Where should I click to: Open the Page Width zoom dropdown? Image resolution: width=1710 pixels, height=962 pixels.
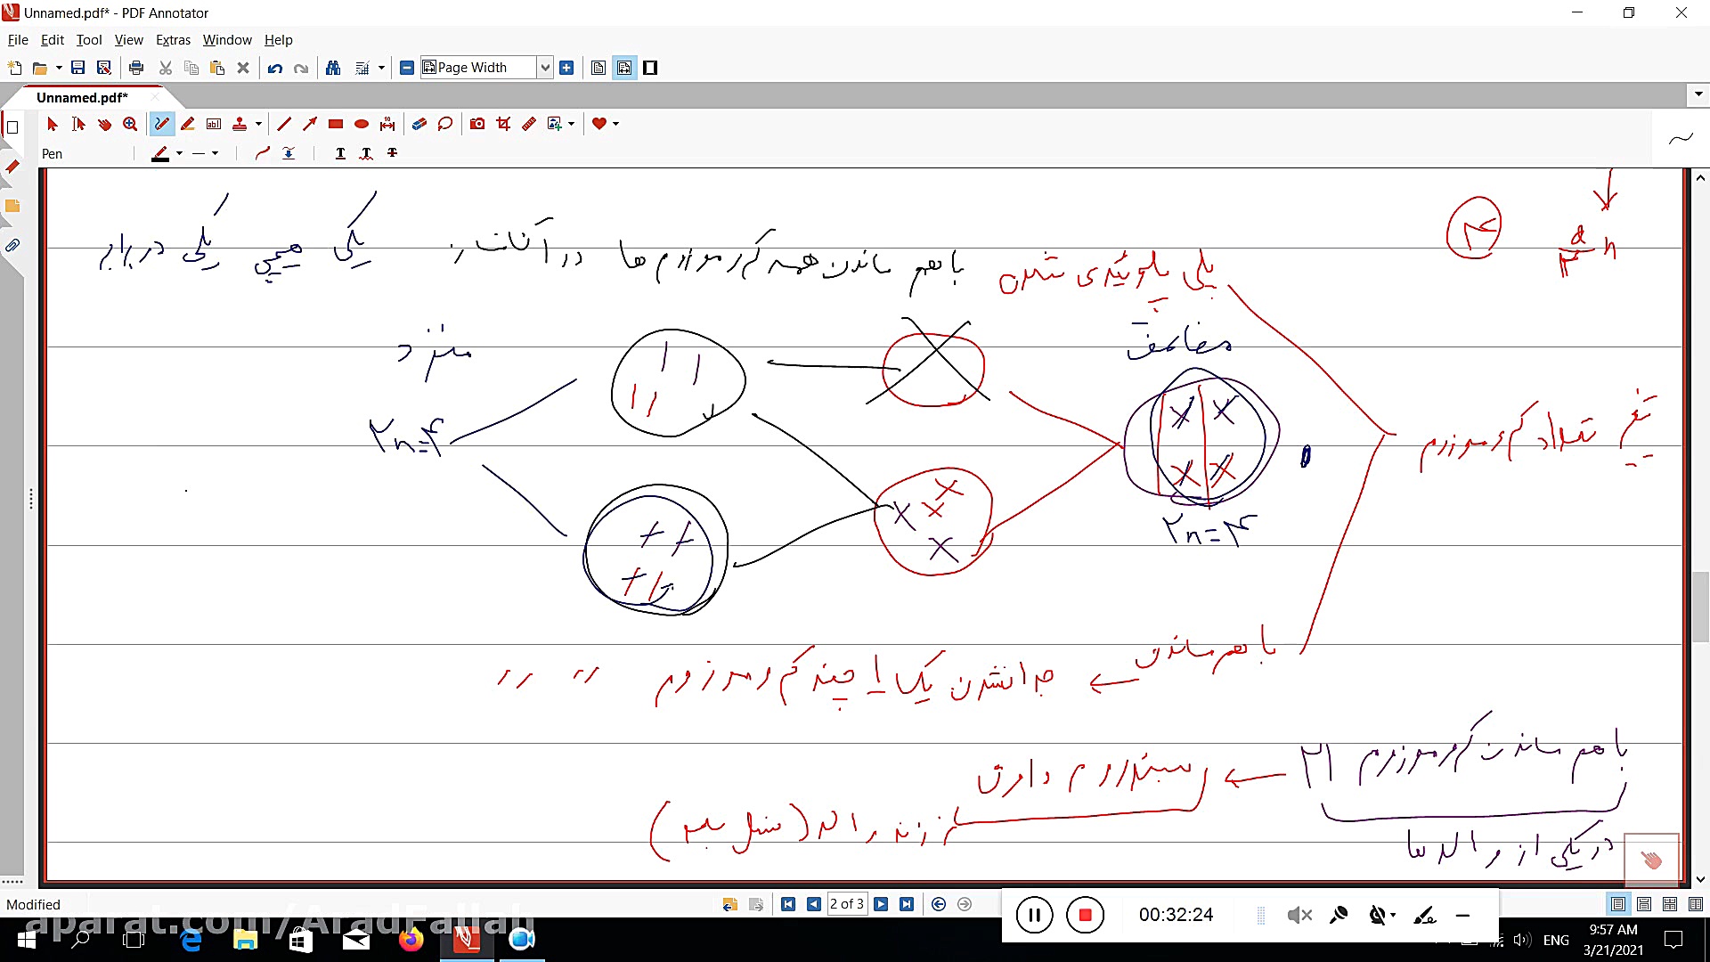[x=545, y=68]
